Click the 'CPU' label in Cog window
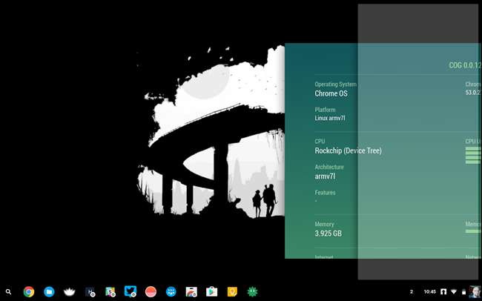Image resolution: width=482 pixels, height=301 pixels. point(320,142)
